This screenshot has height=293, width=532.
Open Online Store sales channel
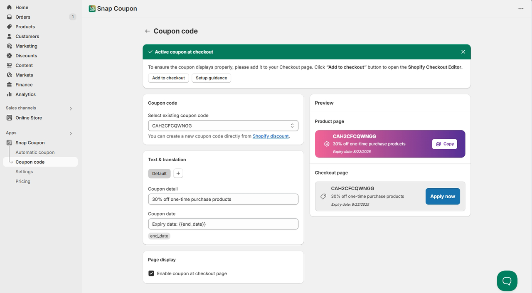[29, 118]
